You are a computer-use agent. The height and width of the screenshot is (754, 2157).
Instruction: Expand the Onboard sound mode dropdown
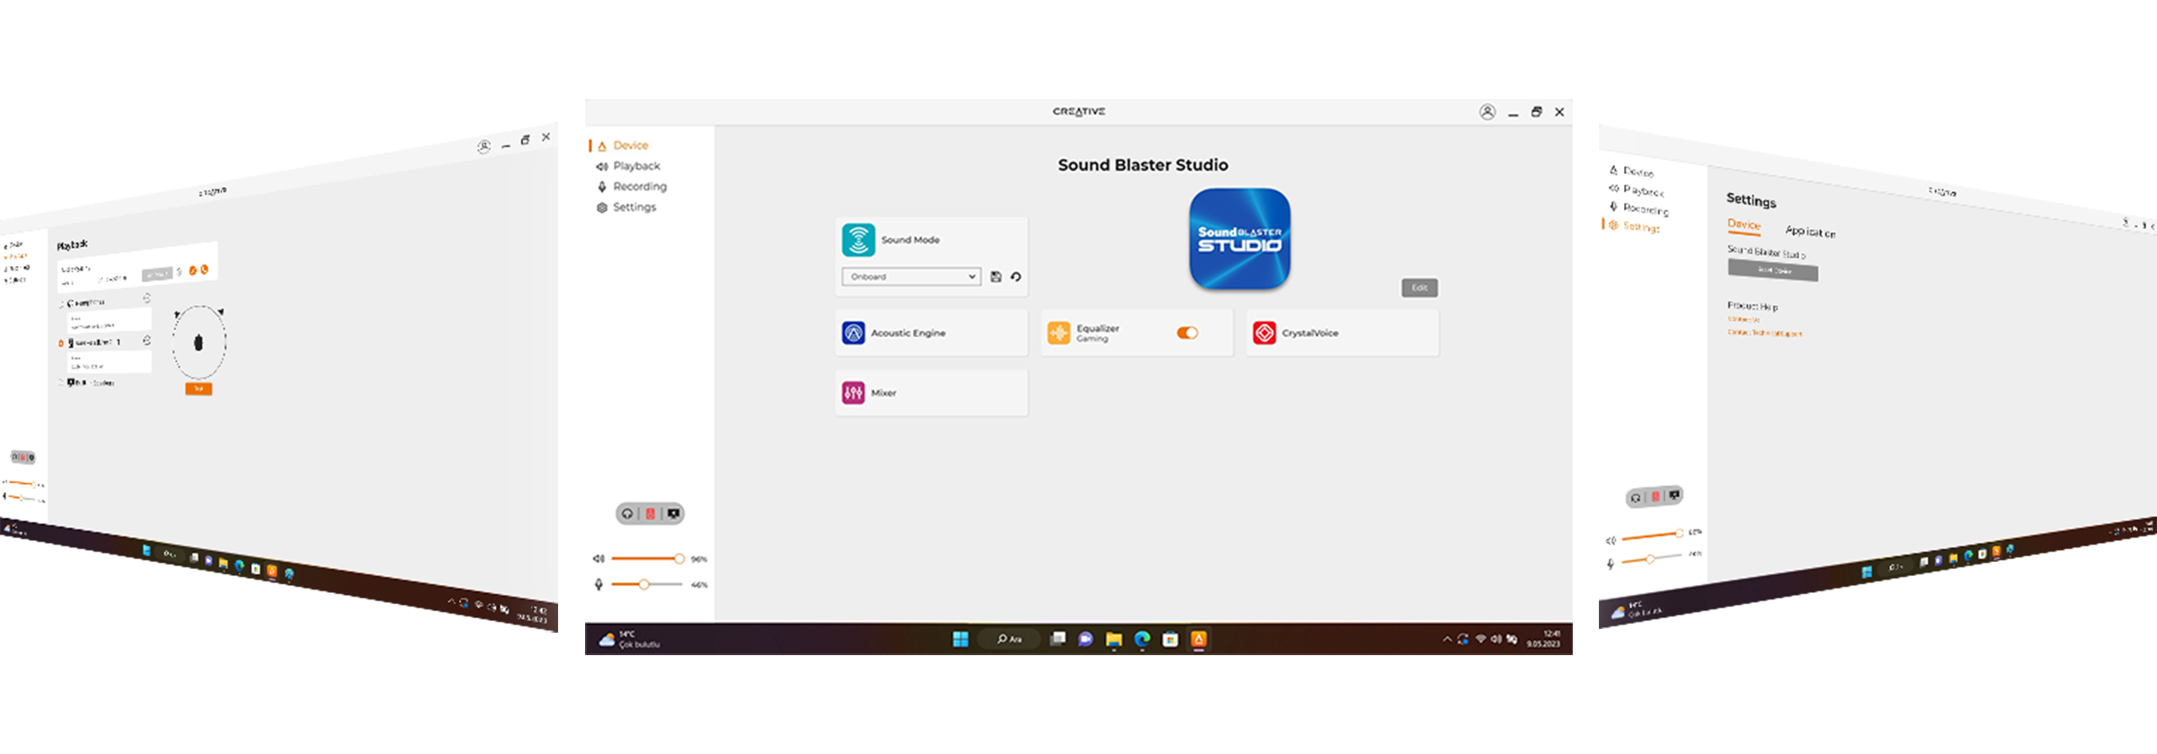(x=910, y=277)
